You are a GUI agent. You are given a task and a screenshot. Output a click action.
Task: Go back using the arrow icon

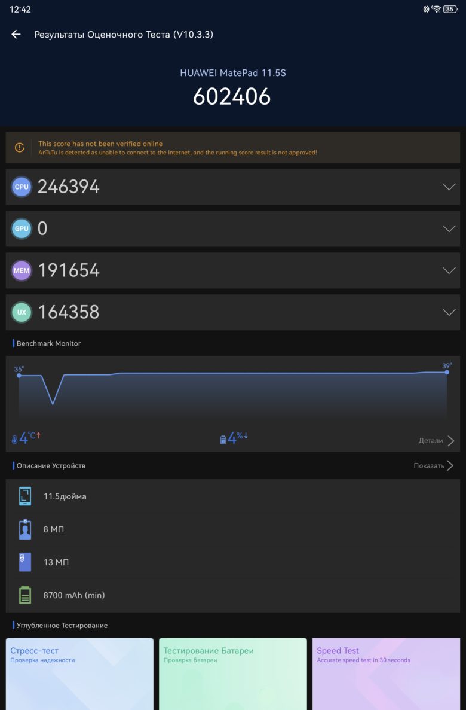[16, 35]
